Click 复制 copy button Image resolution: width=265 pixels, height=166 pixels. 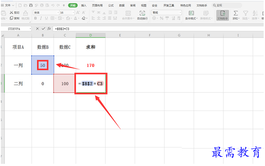click(14, 18)
